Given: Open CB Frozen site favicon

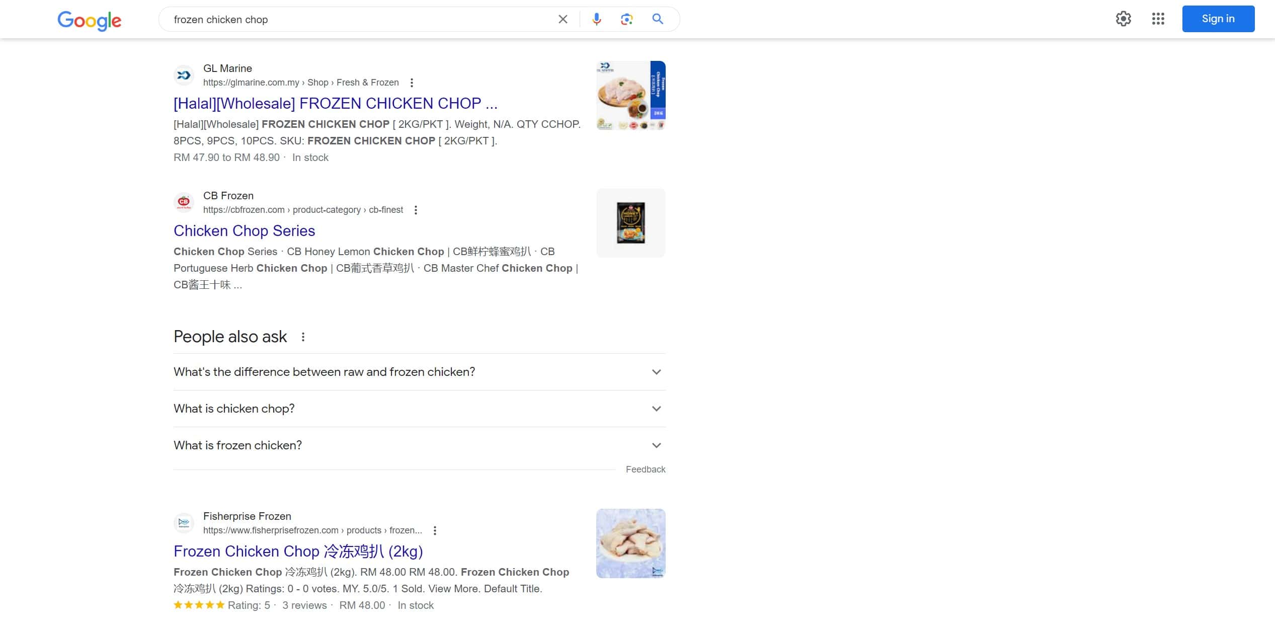Looking at the screenshot, I should click(x=184, y=202).
